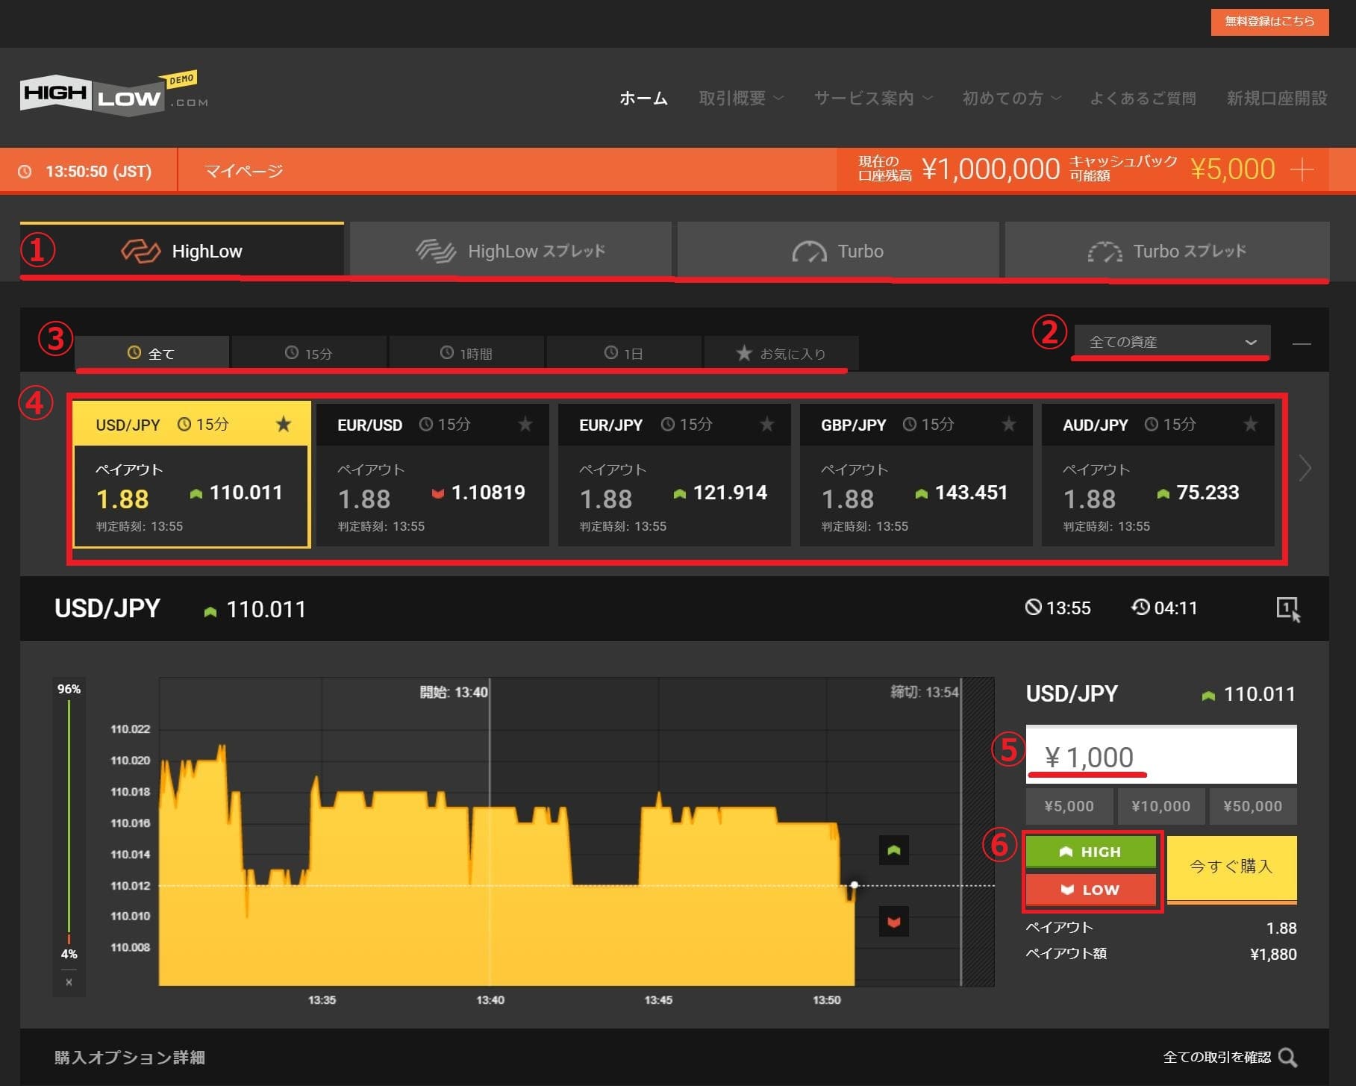This screenshot has height=1086, width=1356.
Task: Open the ホーム menu item
Action: (643, 99)
